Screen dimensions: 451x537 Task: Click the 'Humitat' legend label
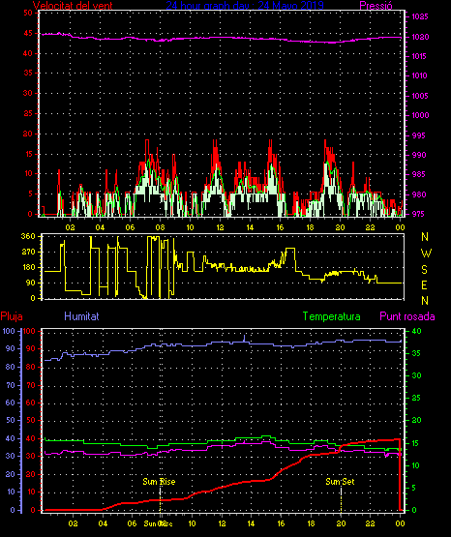(x=81, y=316)
